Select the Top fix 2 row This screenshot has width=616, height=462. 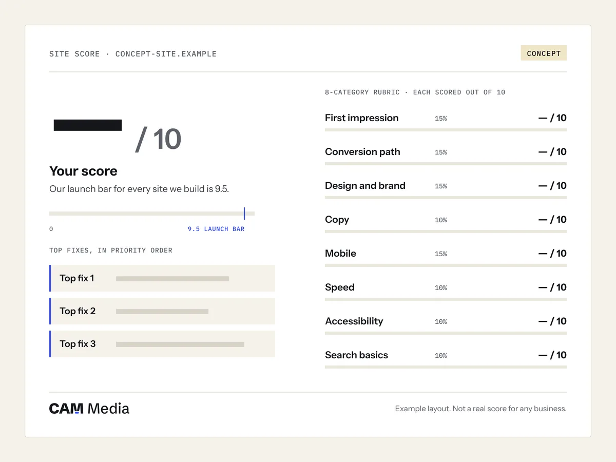[162, 311]
